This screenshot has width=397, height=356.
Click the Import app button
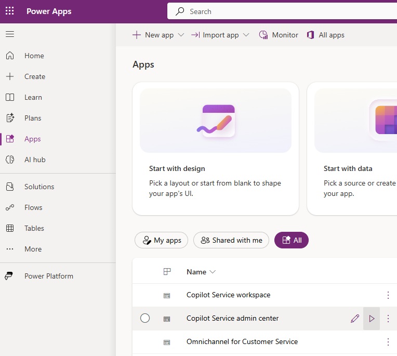coord(215,35)
